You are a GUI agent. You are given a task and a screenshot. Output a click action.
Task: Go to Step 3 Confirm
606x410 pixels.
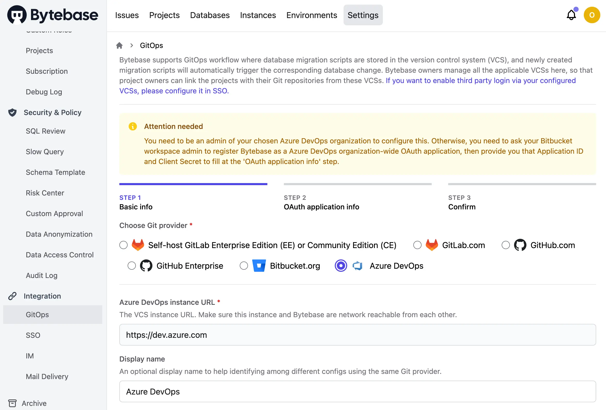522,197
